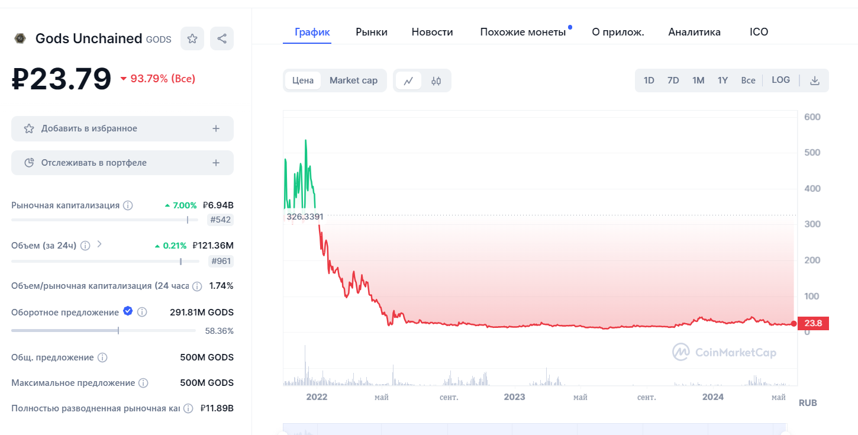Click the Добавить в избранное button
The width and height of the screenshot is (858, 435).
[x=122, y=128]
